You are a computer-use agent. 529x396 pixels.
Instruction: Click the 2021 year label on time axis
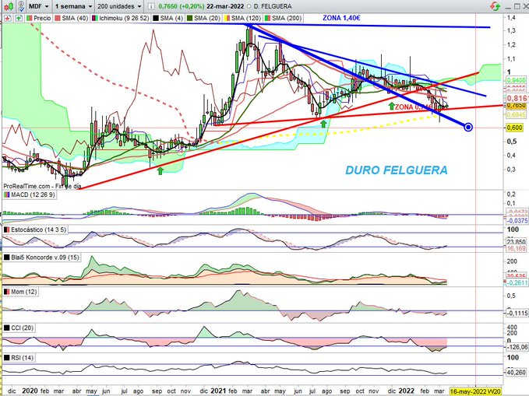tap(218, 391)
